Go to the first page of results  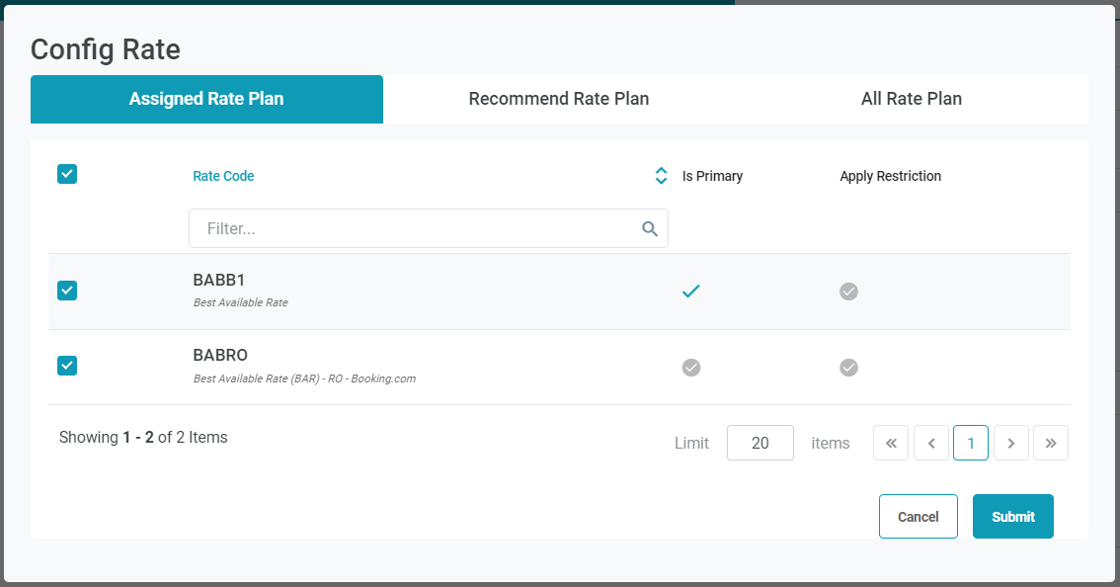coord(891,444)
